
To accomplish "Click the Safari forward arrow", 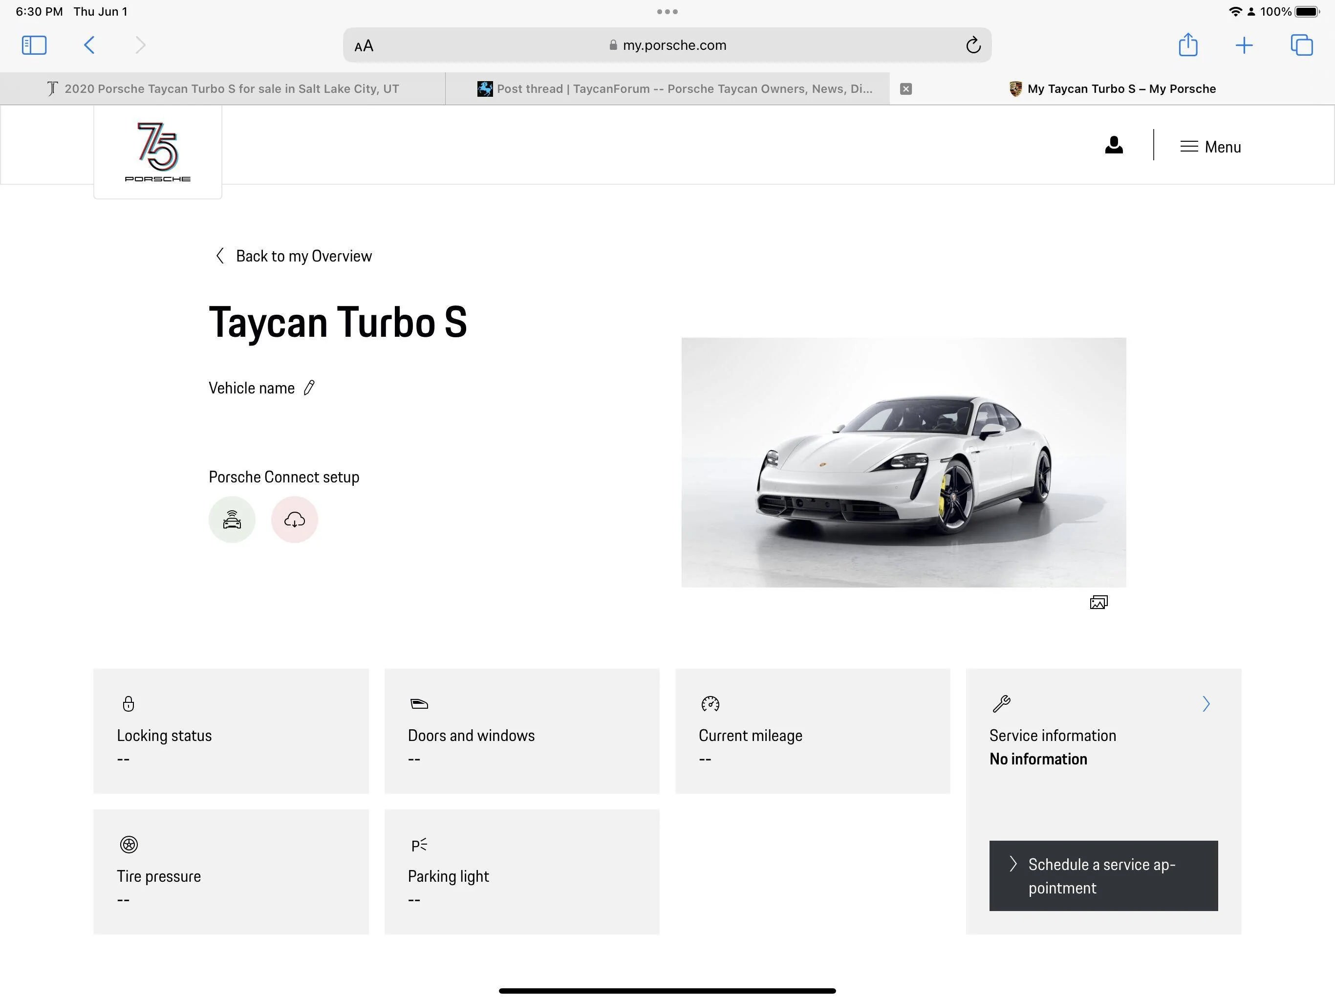I will [x=140, y=45].
